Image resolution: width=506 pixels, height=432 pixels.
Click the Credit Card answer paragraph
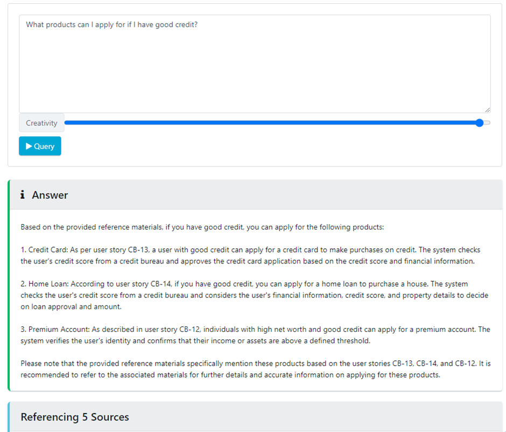[250, 255]
